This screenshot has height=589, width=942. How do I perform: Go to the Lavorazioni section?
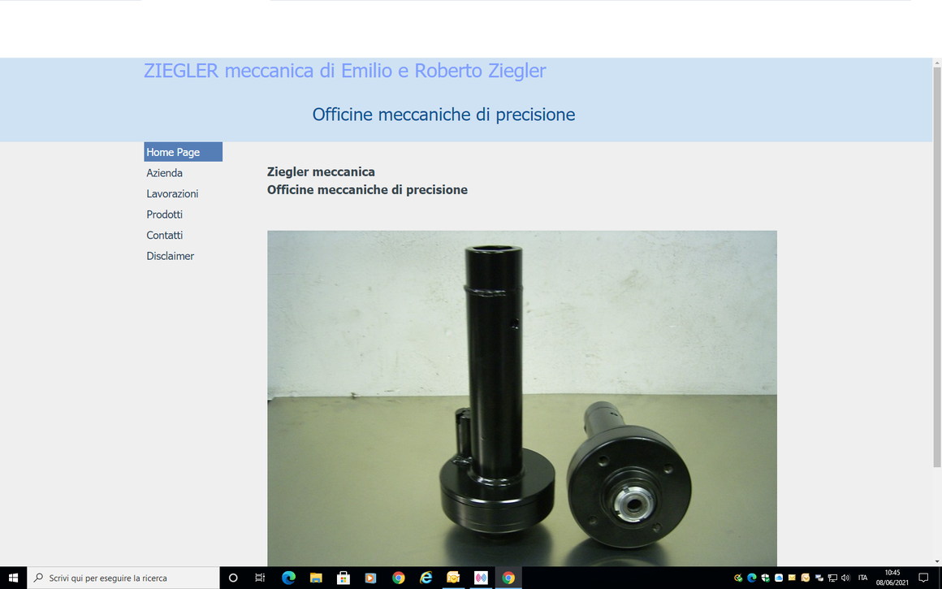pyautogui.click(x=172, y=193)
